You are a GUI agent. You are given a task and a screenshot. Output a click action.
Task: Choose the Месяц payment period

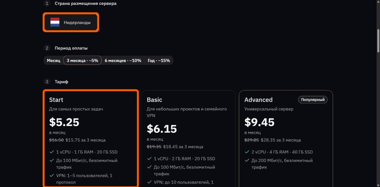54,60
